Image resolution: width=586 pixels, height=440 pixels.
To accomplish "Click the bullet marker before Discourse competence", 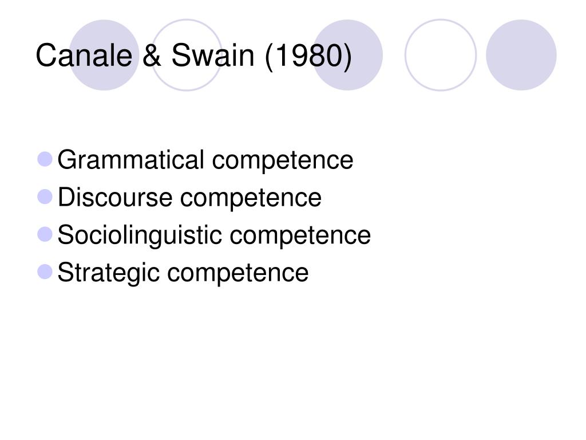I will click(x=45, y=197).
